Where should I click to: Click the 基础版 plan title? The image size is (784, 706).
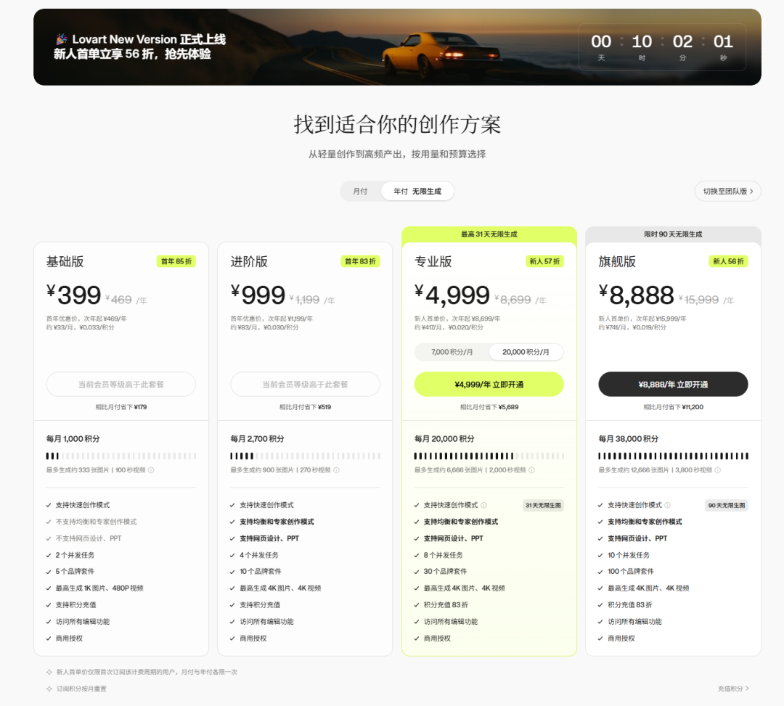coord(65,261)
